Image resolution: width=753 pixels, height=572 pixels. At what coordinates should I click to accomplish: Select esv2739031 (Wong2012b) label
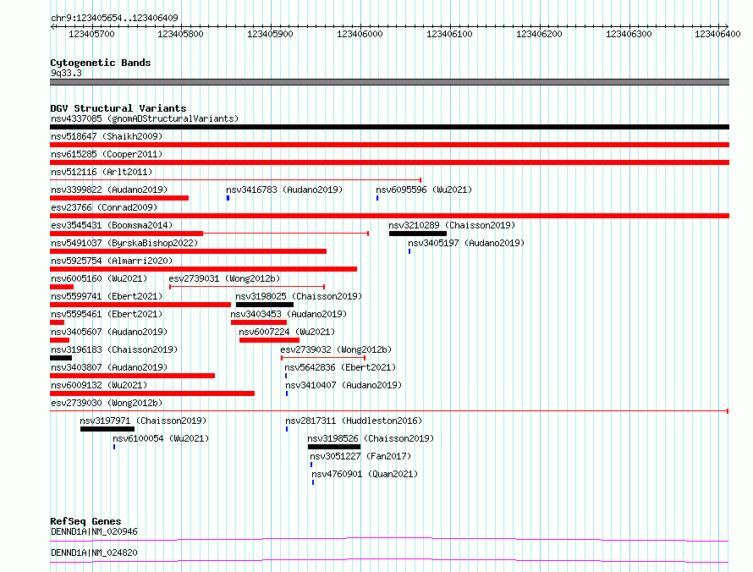click(224, 278)
